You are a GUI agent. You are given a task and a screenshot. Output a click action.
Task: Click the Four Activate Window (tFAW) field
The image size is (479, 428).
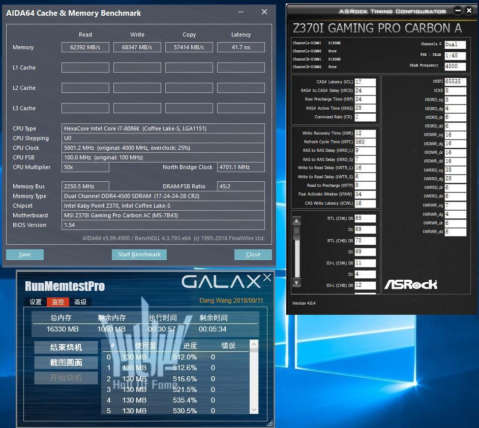365,194
